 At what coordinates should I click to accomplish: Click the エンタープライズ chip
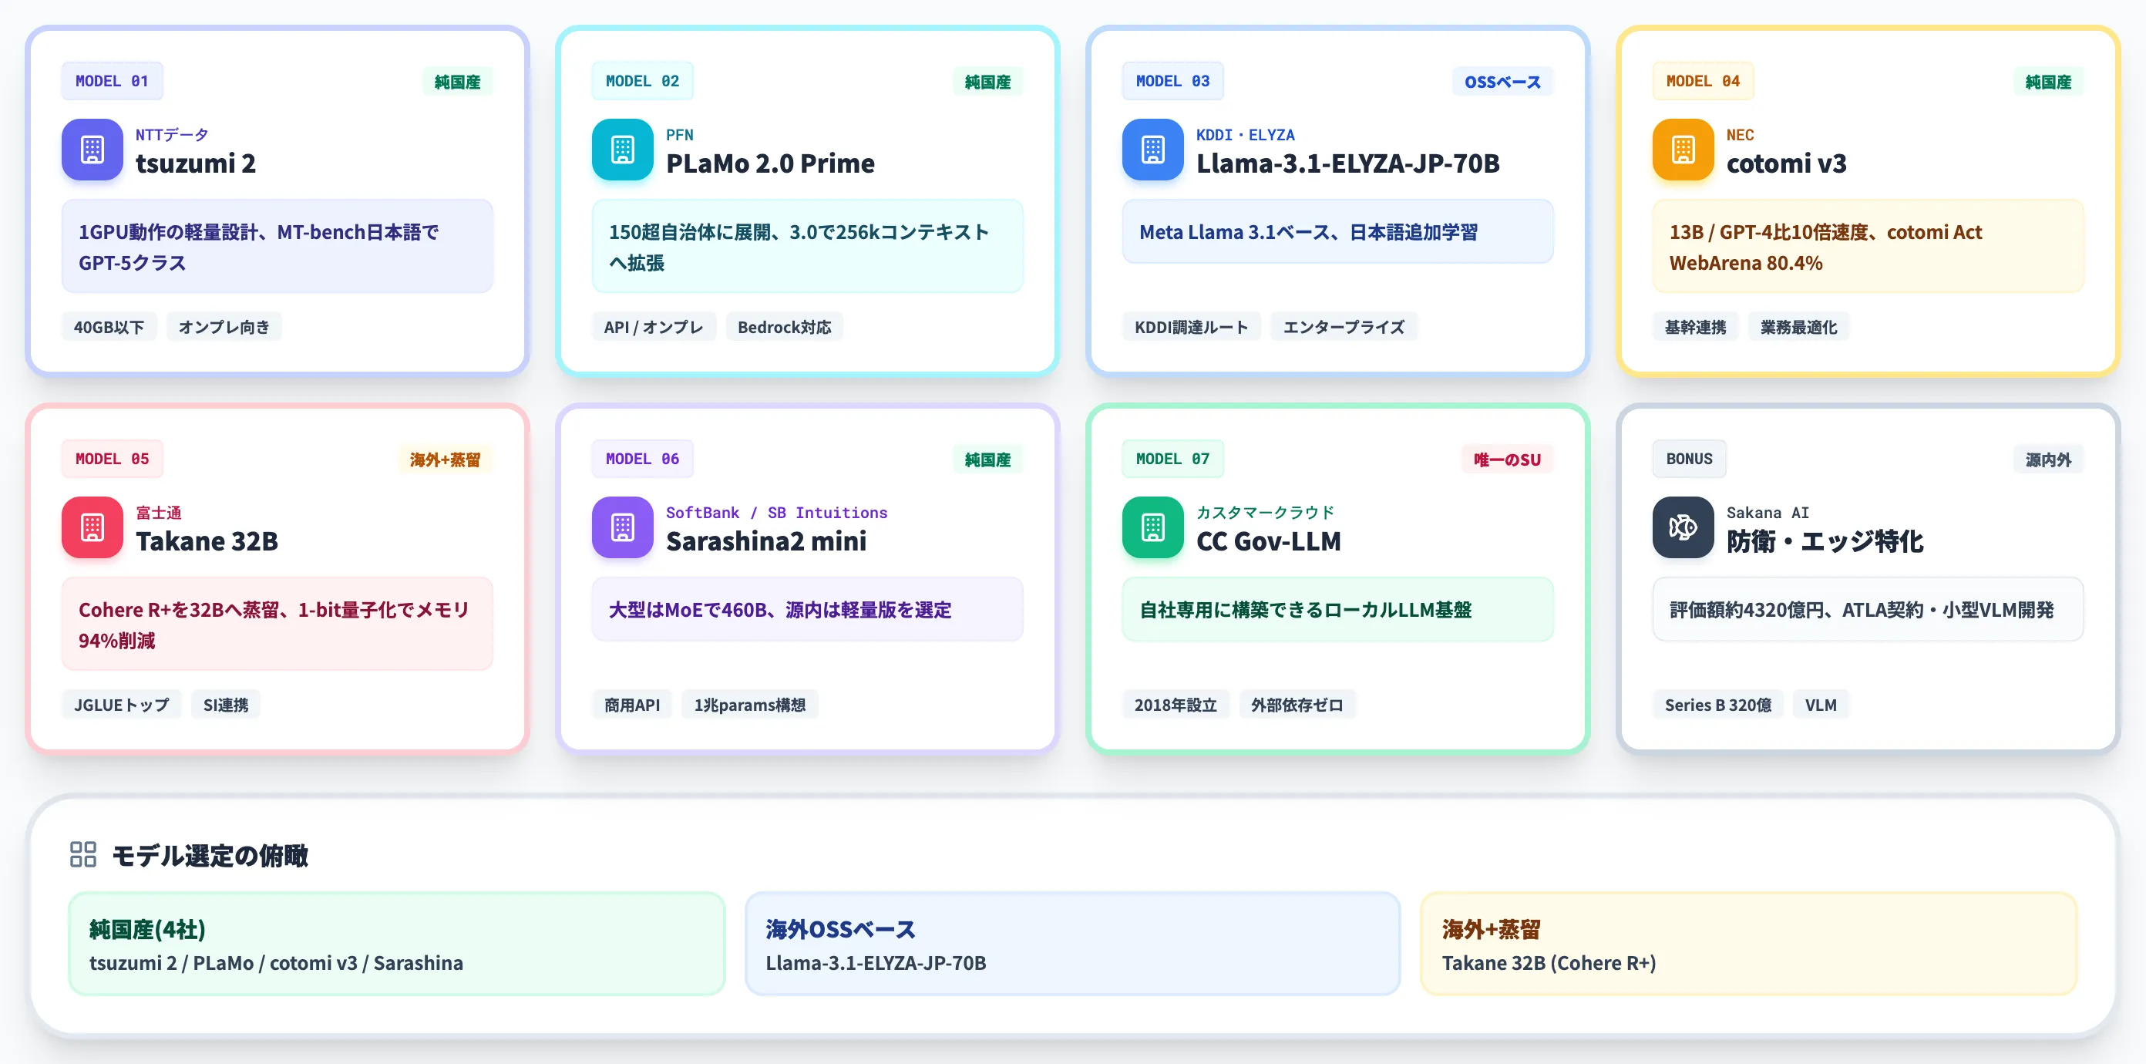pos(1344,327)
